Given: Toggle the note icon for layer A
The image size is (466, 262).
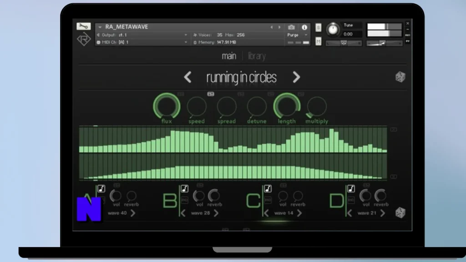Looking at the screenshot, I should click(x=101, y=189).
